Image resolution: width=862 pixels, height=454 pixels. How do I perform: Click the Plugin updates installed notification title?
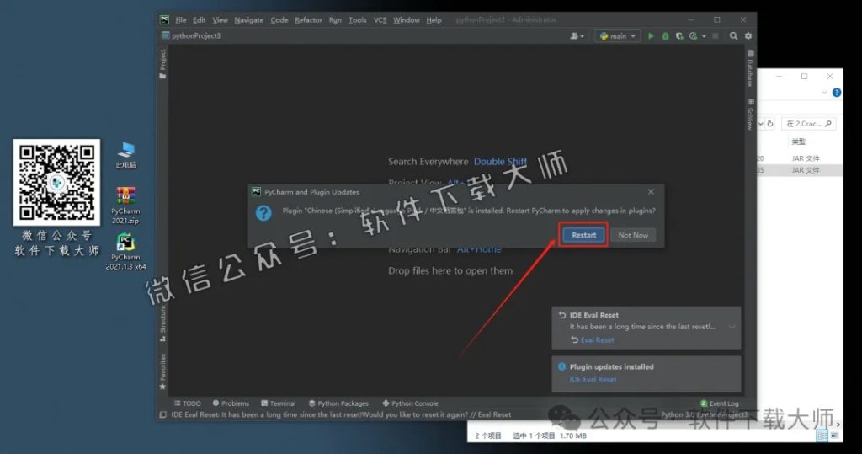611,366
